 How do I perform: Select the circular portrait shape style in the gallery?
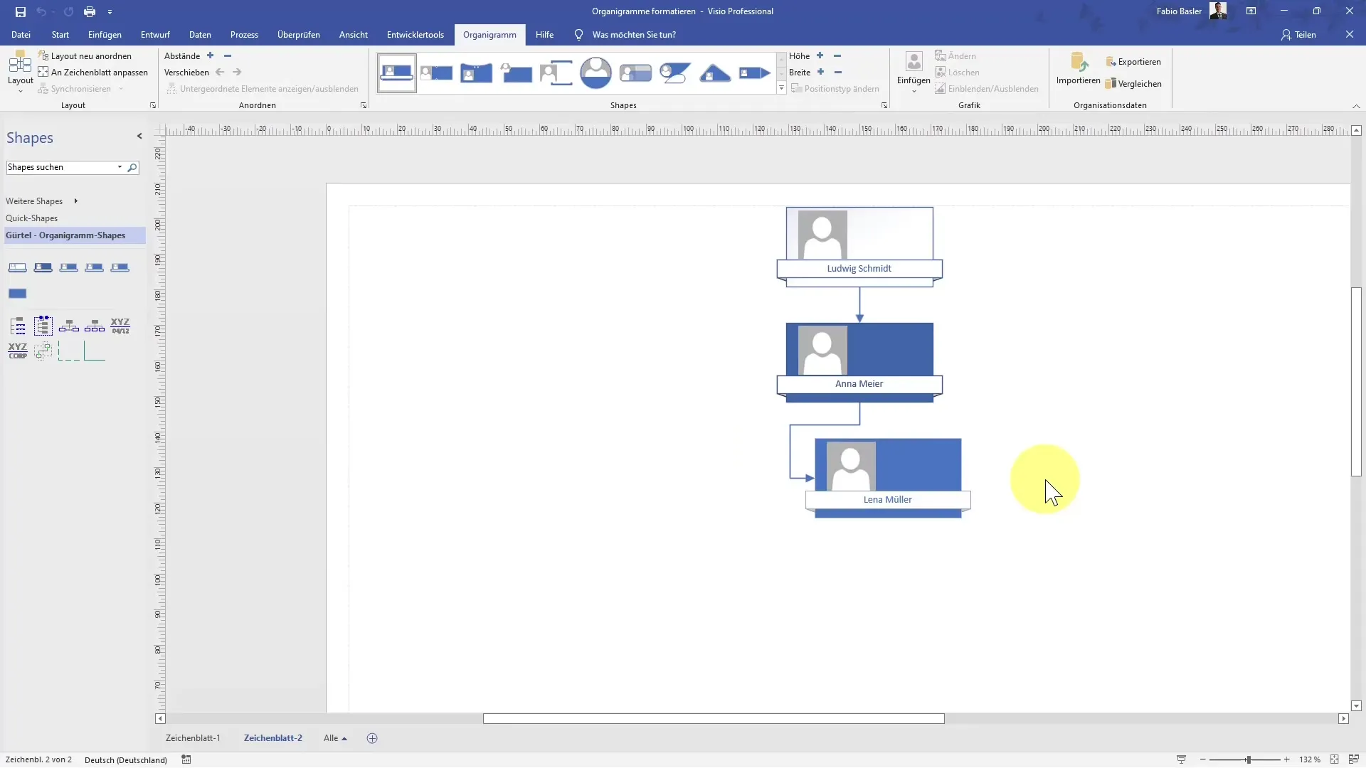click(x=595, y=73)
